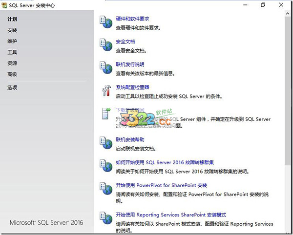Click the SQL Server 安装中心 title bar icon
This screenshot has width=293, height=235.
[x=4, y=5]
